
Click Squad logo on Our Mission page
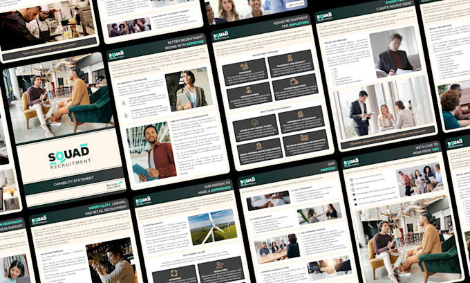point(142,201)
